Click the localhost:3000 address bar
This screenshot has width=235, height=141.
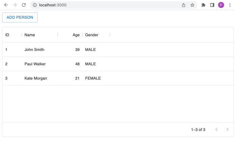(x=101, y=5)
